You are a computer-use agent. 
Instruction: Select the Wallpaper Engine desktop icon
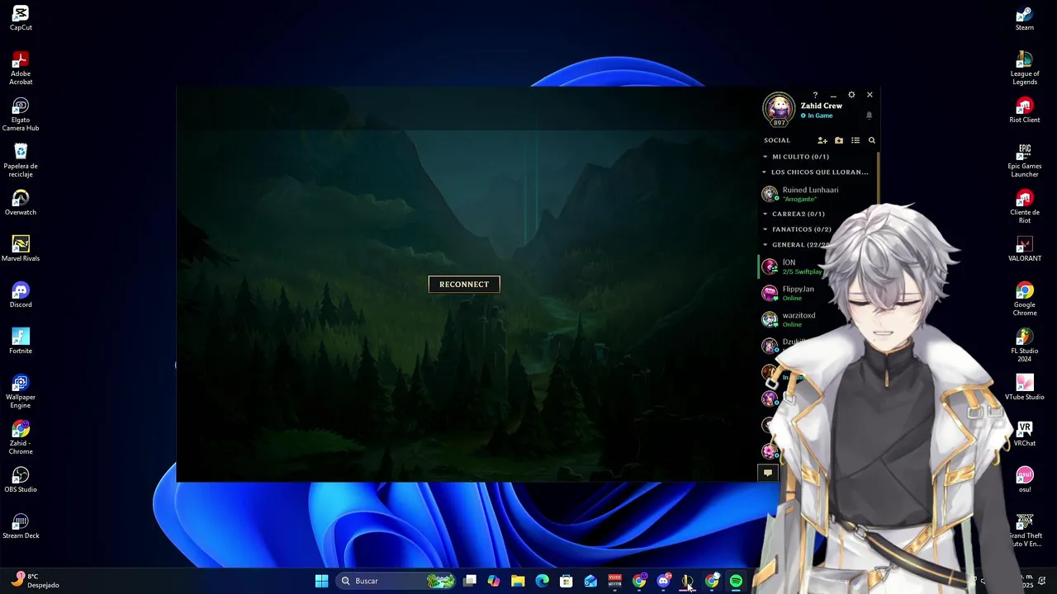tap(21, 392)
